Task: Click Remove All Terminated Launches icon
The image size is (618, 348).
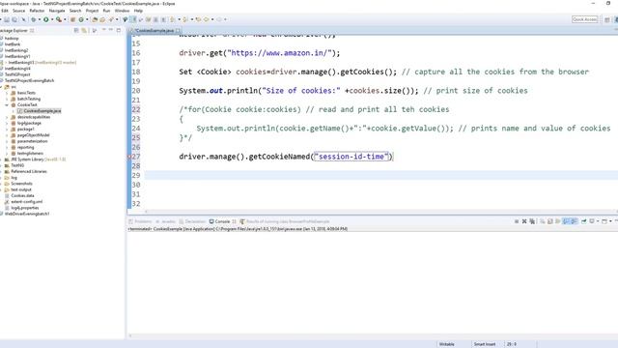Action: coord(532,221)
